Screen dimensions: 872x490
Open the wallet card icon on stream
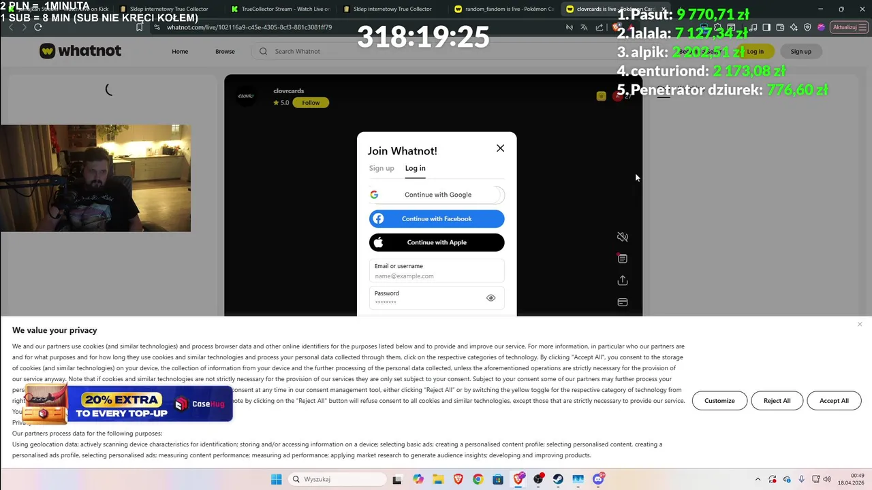(x=622, y=302)
